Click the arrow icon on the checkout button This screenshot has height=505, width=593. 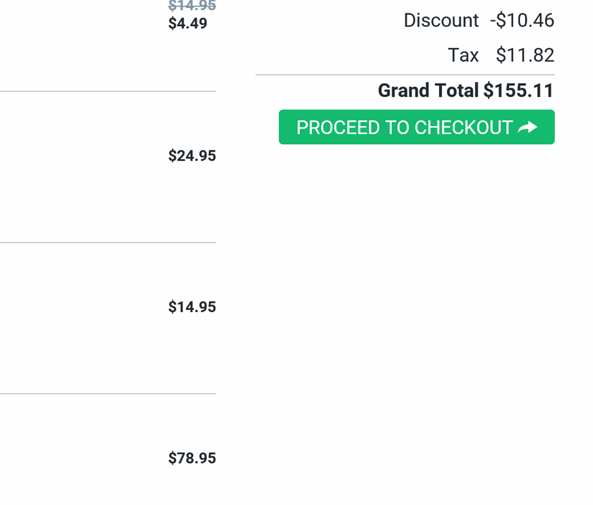click(x=527, y=127)
